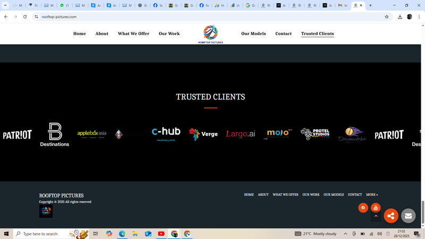The height and width of the screenshot is (239, 425).
Task: Click the mojo productions client logo
Action: (278, 134)
